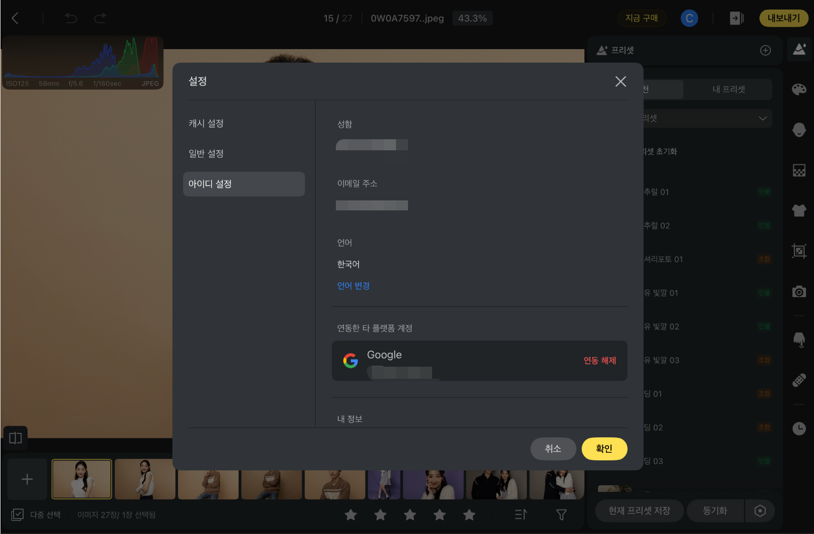This screenshot has width=814, height=534.
Task: Select the preset row ending 셔리포토 01
Action: pyautogui.click(x=708, y=259)
